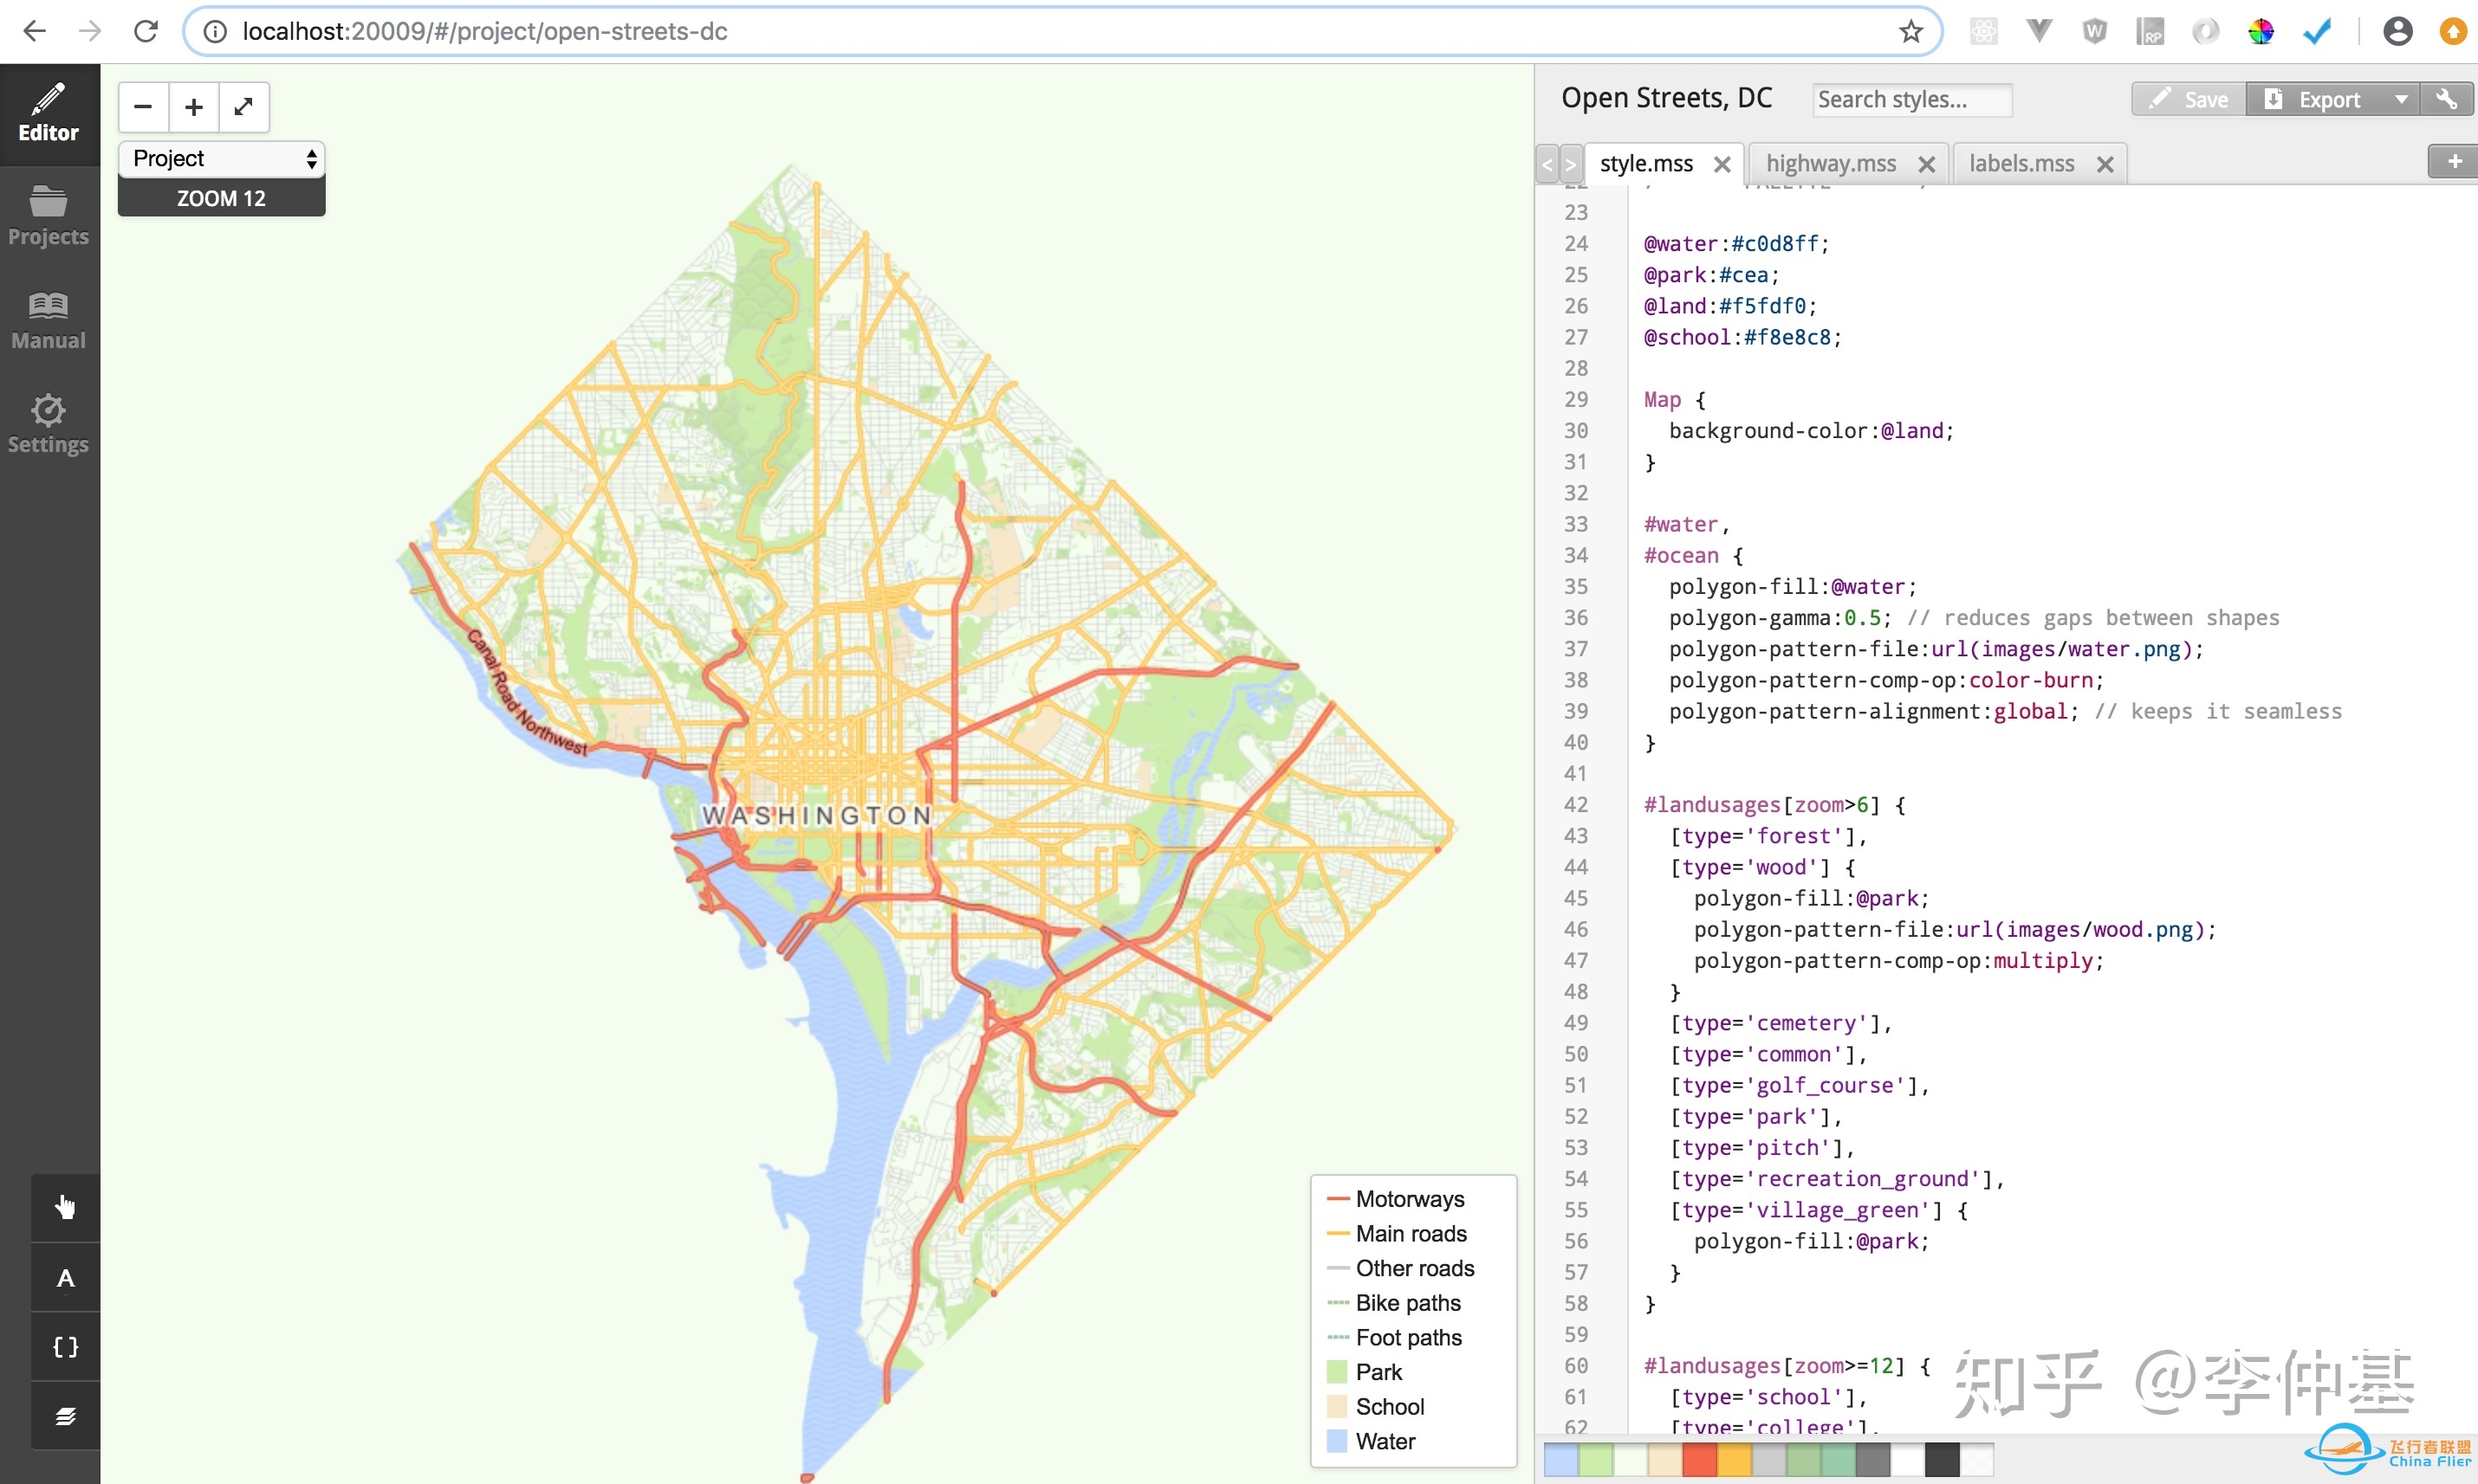Click the Water legend entry
Image resolution: width=2478 pixels, height=1484 pixels.
coord(1372,1441)
